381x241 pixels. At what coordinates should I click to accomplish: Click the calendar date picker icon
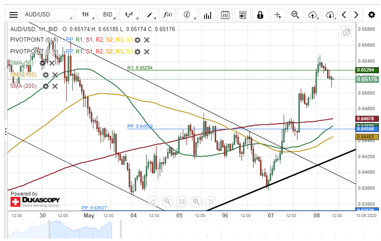click(225, 15)
